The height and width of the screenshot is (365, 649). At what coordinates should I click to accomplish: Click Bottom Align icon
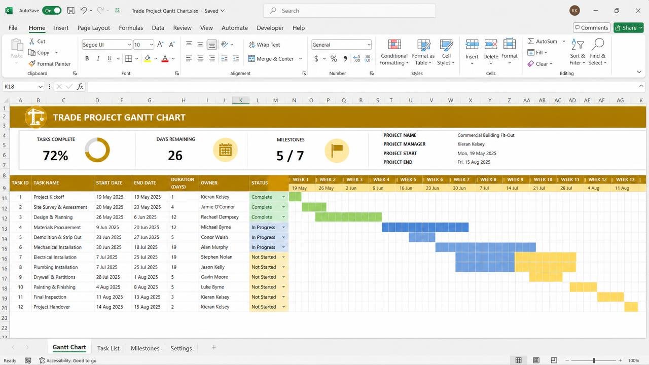212,45
